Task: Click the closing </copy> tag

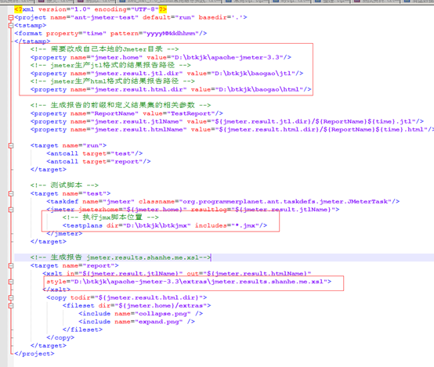Action: [x=60, y=338]
